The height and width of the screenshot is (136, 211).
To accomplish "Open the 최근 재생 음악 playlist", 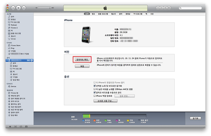I will pyautogui.click(x=15, y=107).
